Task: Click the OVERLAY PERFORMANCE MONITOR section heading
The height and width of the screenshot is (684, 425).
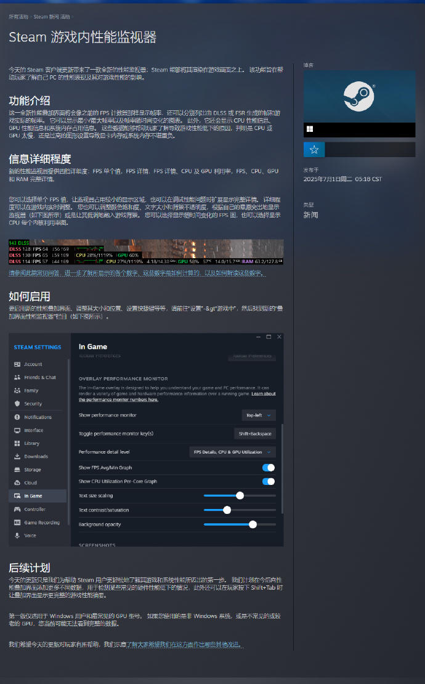Action: pyautogui.click(x=123, y=378)
